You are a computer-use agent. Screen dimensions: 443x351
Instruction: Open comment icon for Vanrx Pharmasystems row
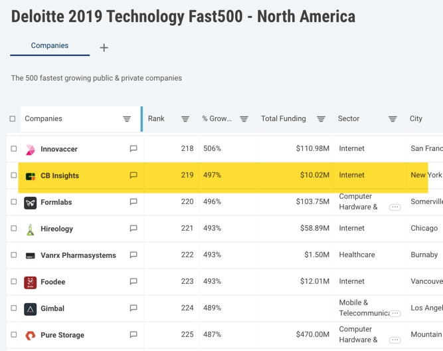133,255
